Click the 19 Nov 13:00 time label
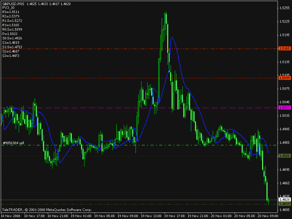 [x=151, y=216]
